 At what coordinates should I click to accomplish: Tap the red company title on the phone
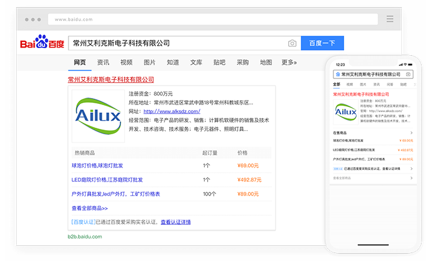pos(361,94)
